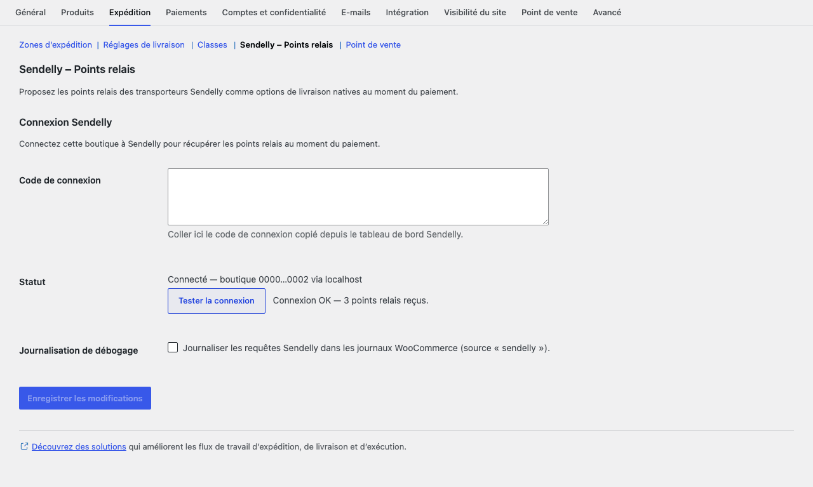The image size is (813, 487).
Task: Click 'Connexion OK — 3 points relais reçus.' message
Action: (351, 300)
